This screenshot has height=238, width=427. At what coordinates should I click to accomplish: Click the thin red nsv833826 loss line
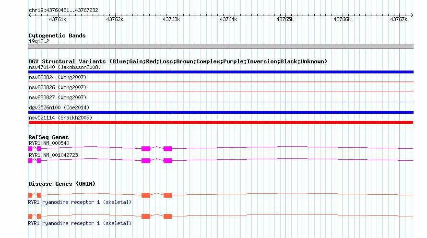(221, 92)
